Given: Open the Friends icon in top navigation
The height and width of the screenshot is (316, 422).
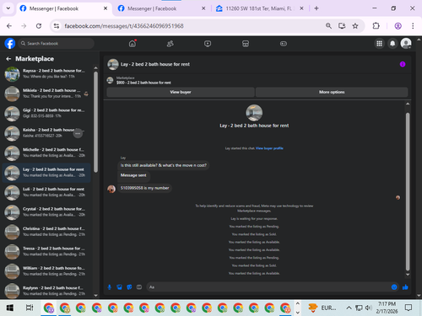Looking at the screenshot, I should click(170, 44).
